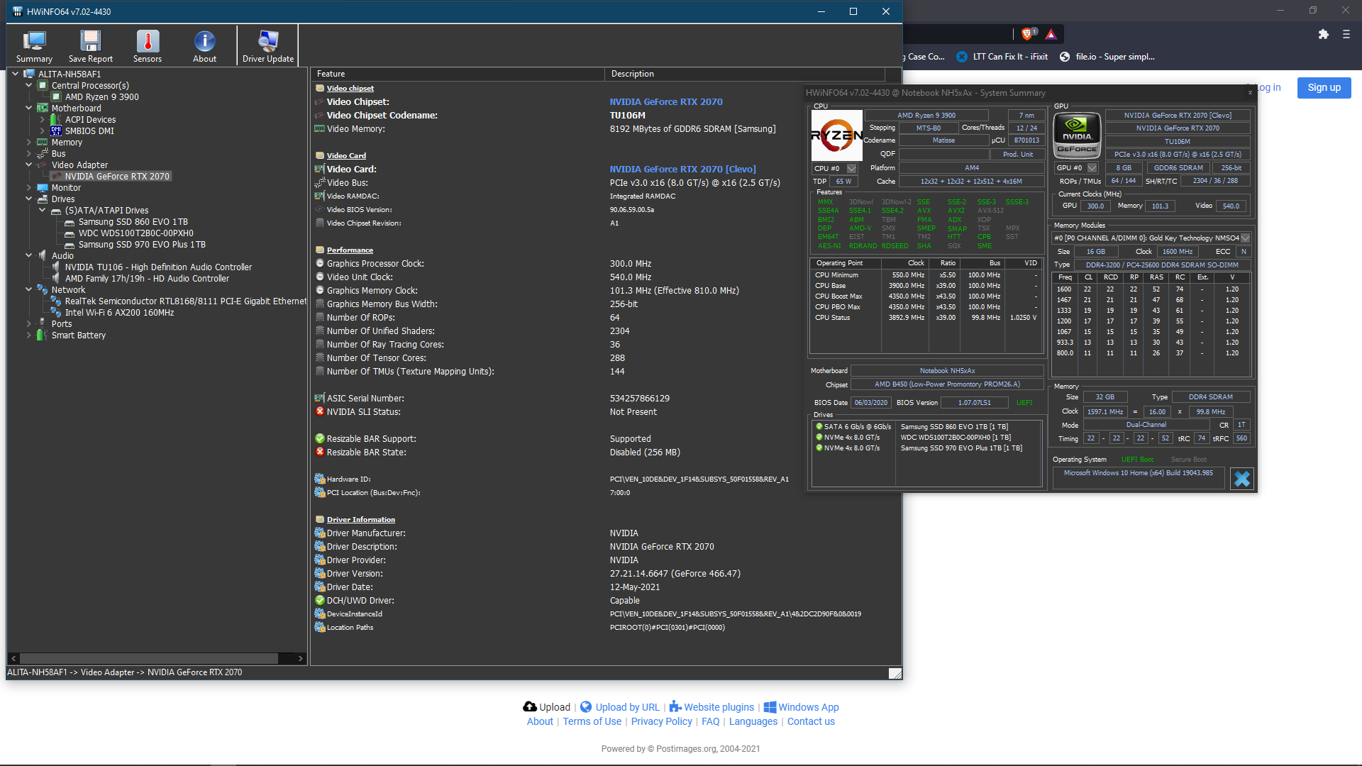Select SMBIOS DMI tree item

(x=89, y=131)
